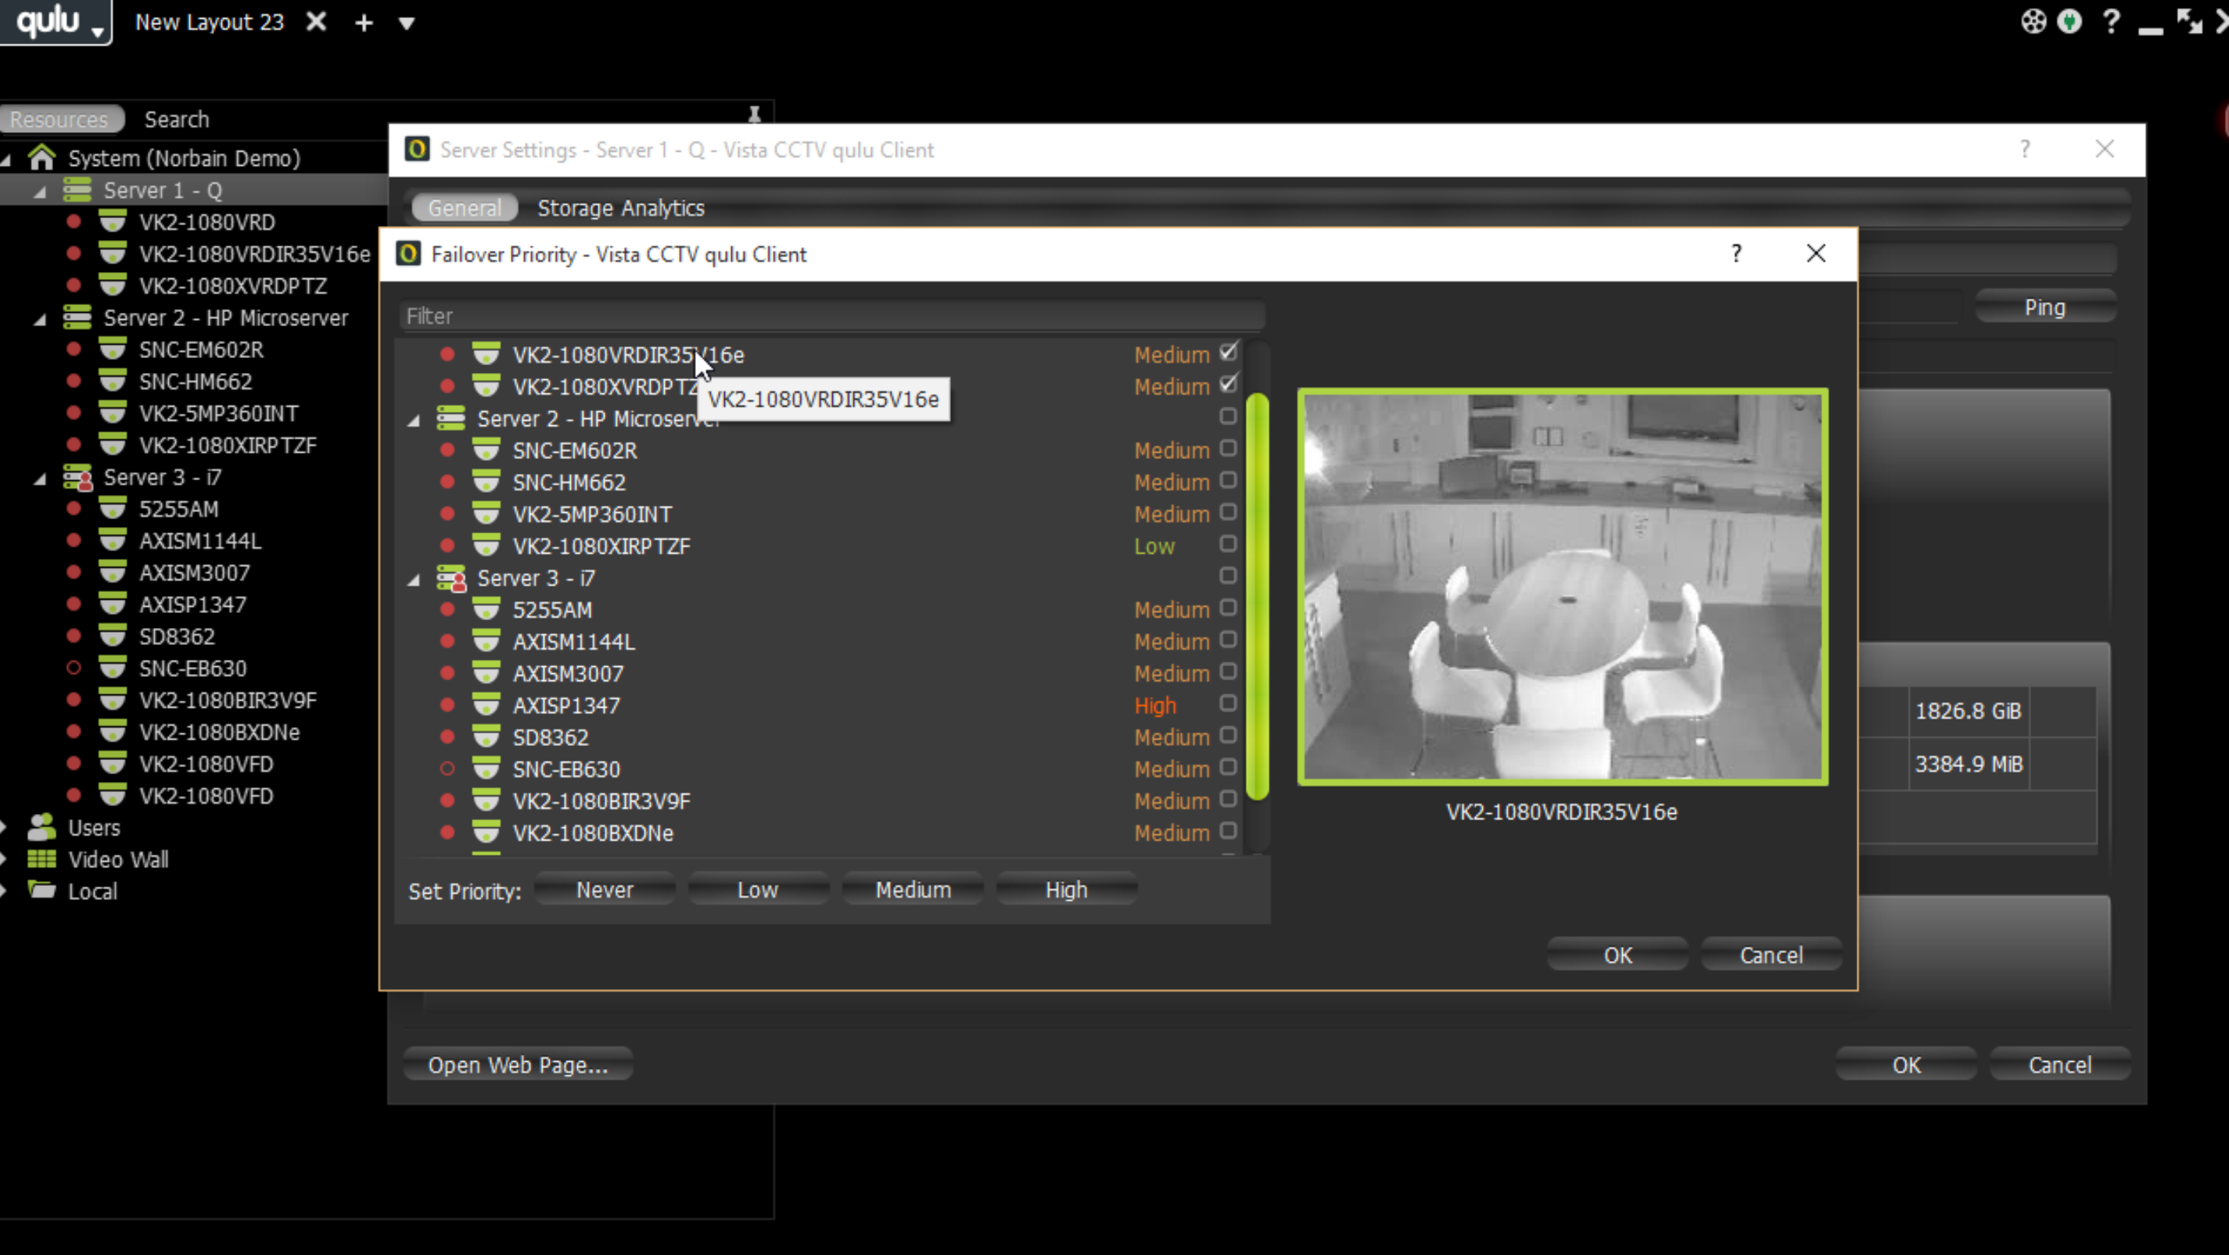Collapse Server 2 - HP Microserver in the dialog list

pyautogui.click(x=415, y=421)
